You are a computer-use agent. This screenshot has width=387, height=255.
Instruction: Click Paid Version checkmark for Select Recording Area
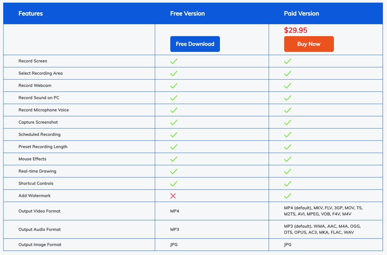(x=288, y=73)
